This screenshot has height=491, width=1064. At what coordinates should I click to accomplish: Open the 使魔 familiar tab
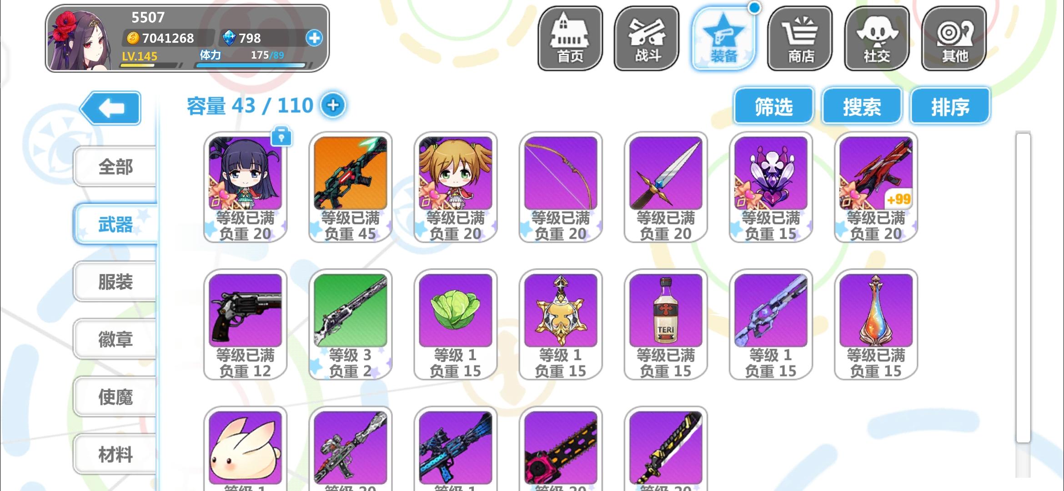(x=115, y=397)
